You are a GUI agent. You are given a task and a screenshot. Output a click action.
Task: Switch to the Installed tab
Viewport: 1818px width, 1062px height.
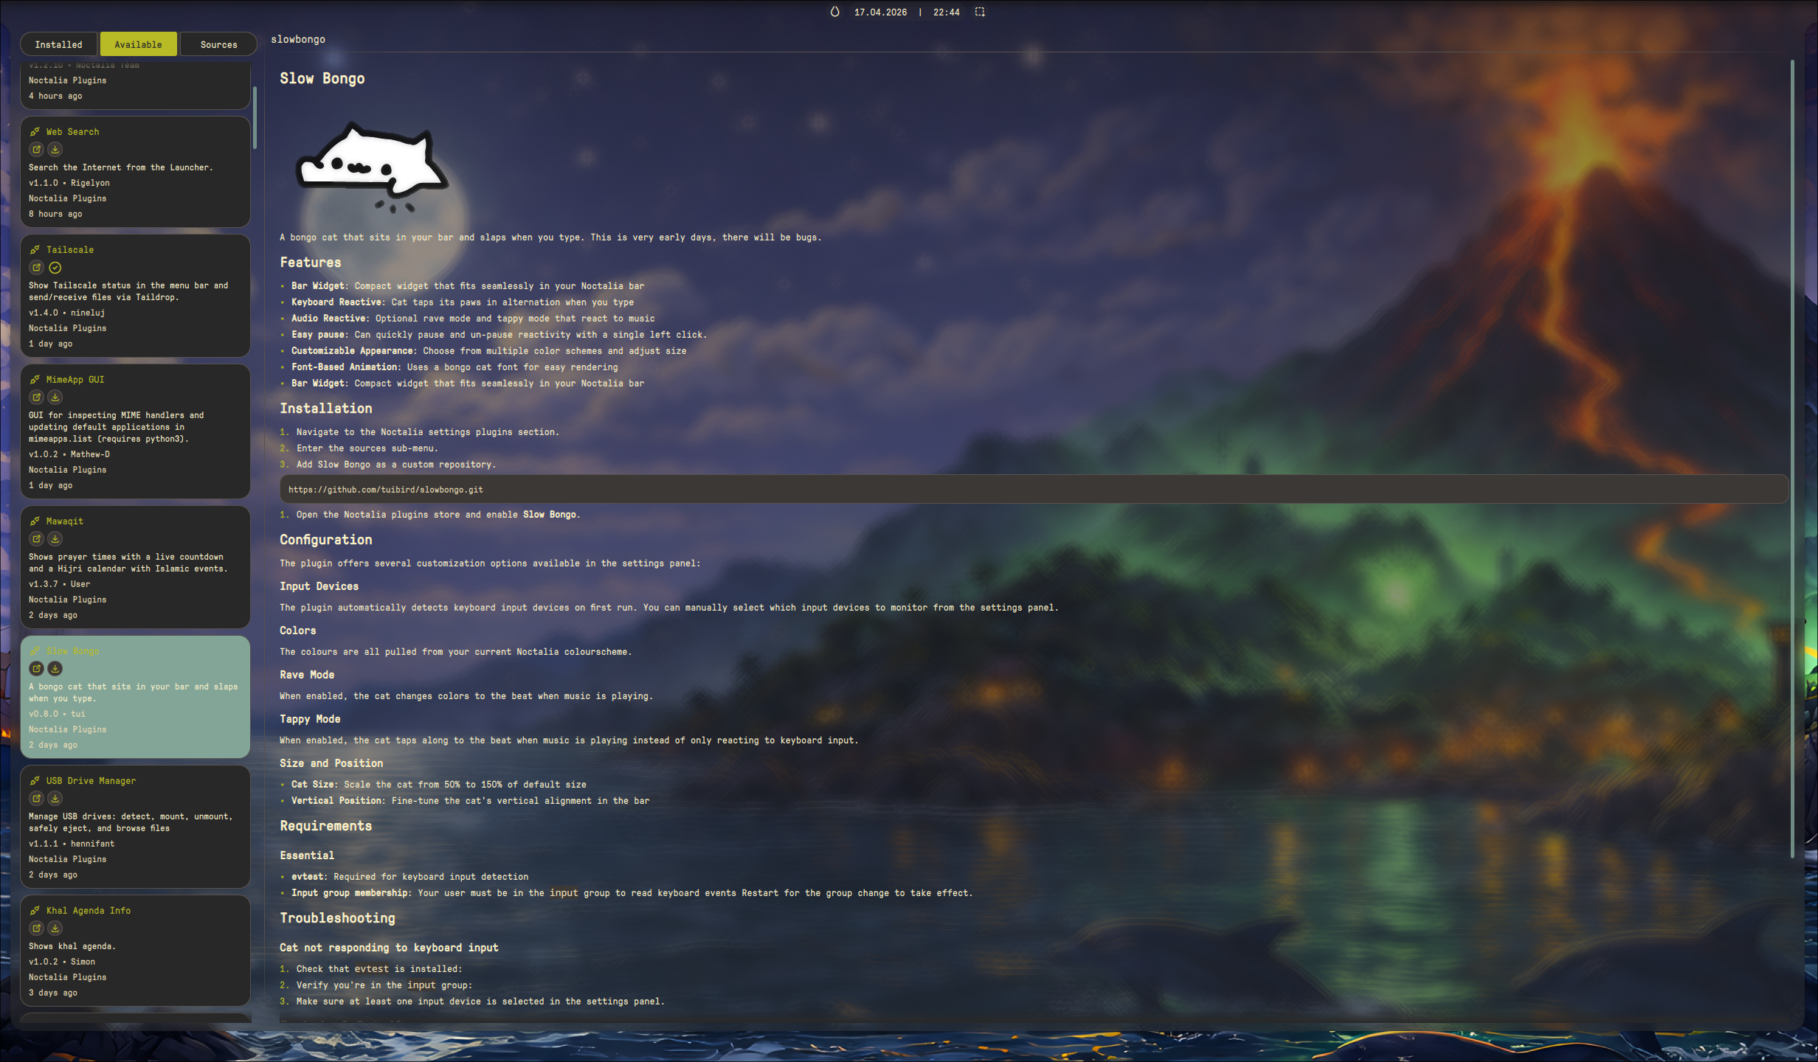click(58, 44)
